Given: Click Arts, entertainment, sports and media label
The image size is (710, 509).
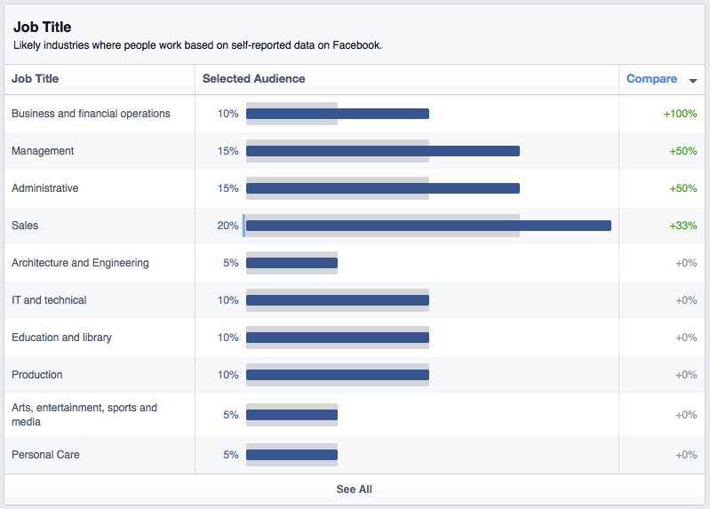Looking at the screenshot, I should (x=84, y=415).
